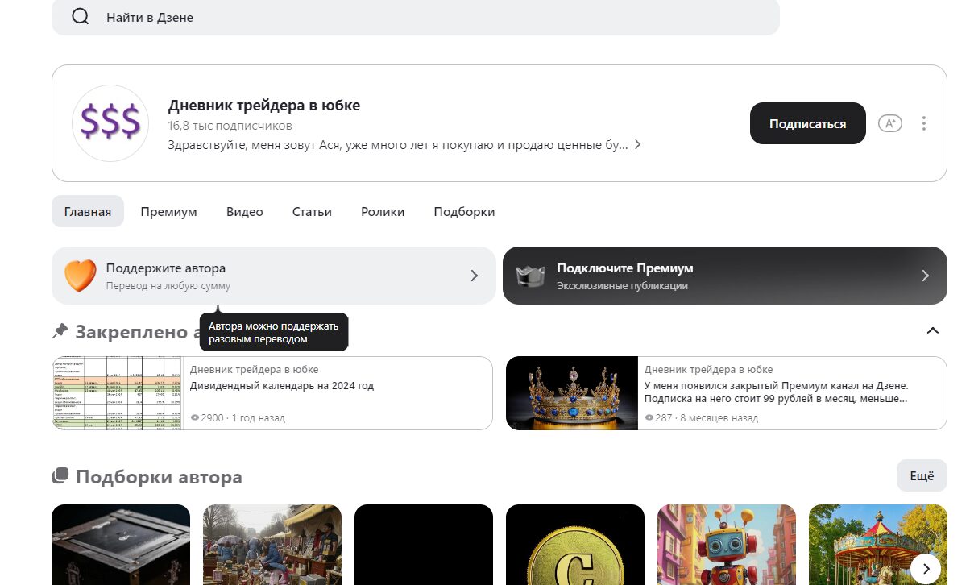Open the flea market collection thumbnail
Viewport: 970px width, 585px height.
pos(272,545)
